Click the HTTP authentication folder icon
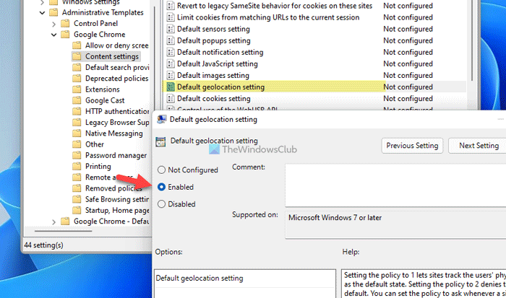This screenshot has width=506, height=298. 77,111
